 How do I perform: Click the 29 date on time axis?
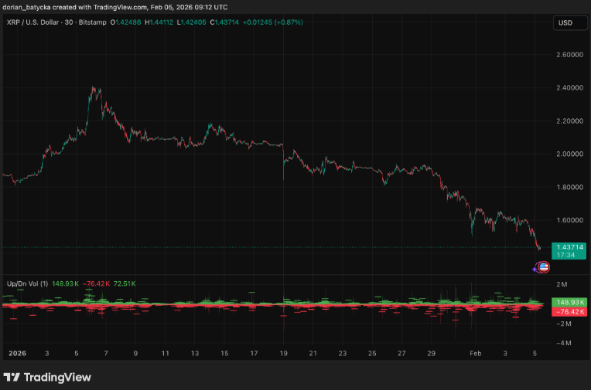coord(431,353)
